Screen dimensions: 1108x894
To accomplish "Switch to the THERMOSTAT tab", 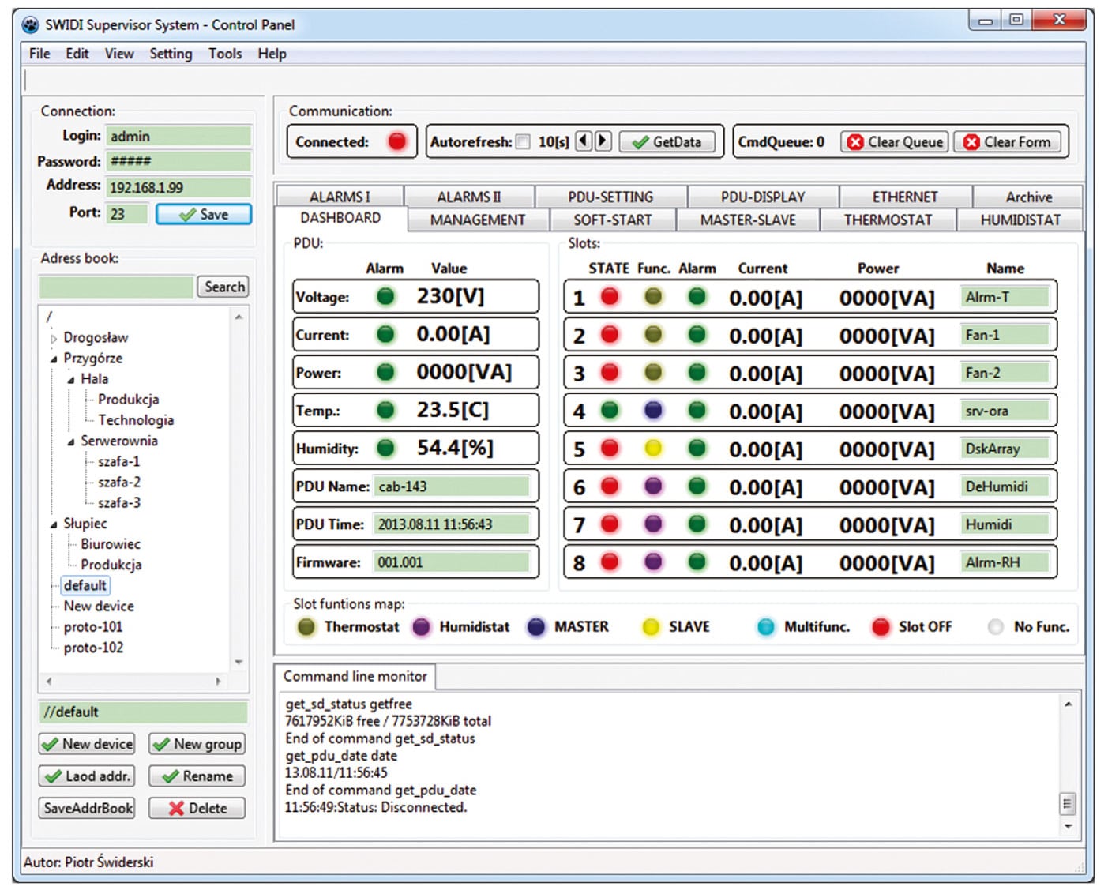I will coord(888,220).
